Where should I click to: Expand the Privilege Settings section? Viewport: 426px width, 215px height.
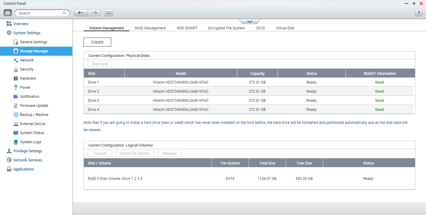tap(28, 151)
